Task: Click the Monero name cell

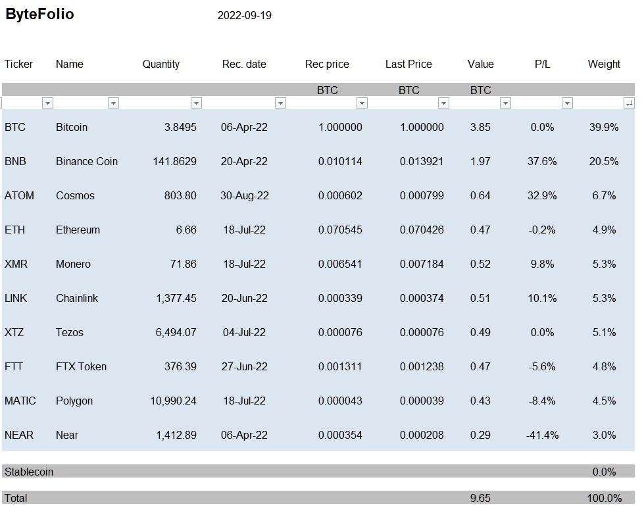Action: 73,264
